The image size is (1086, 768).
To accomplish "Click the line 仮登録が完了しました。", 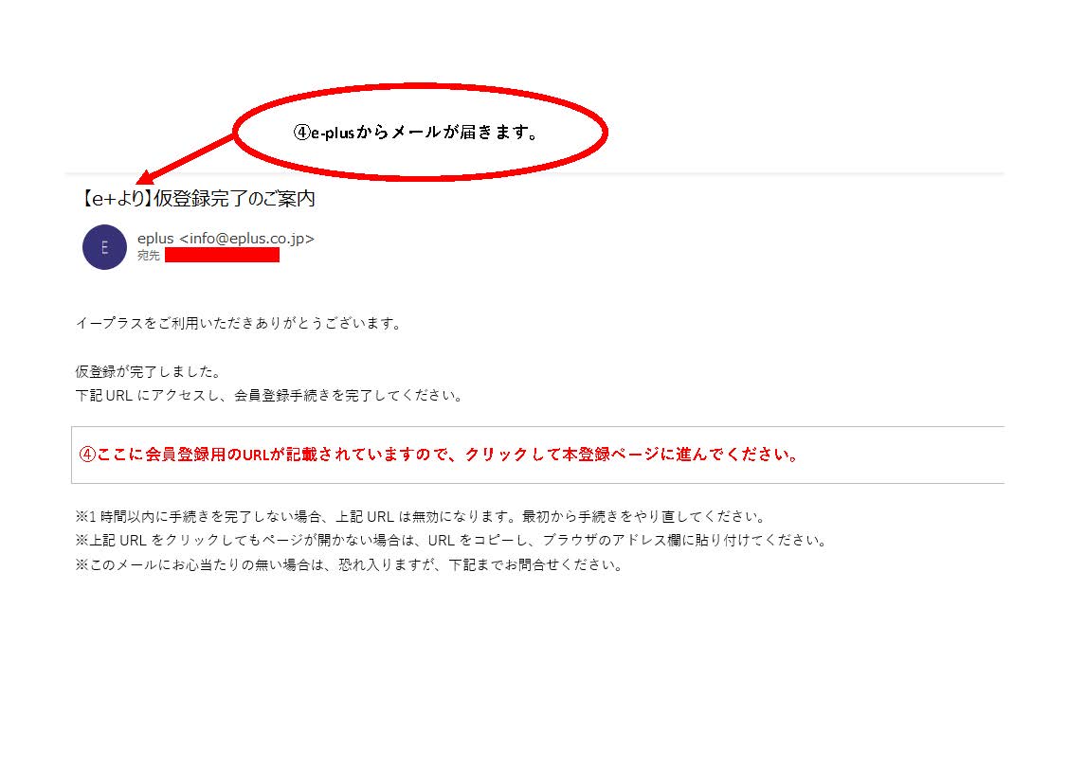I will (148, 371).
